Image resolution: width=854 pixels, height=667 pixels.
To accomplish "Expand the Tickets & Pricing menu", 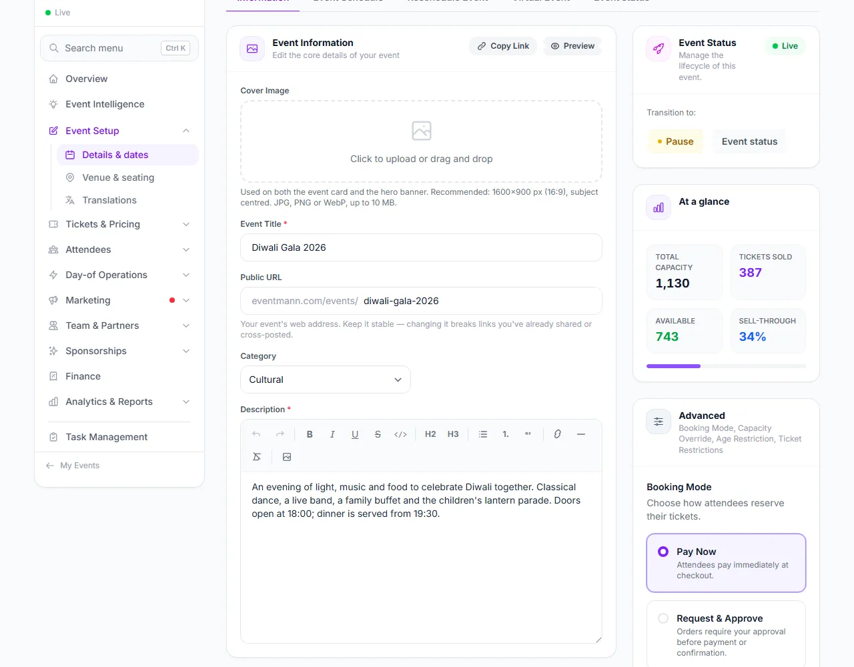I will click(x=119, y=224).
